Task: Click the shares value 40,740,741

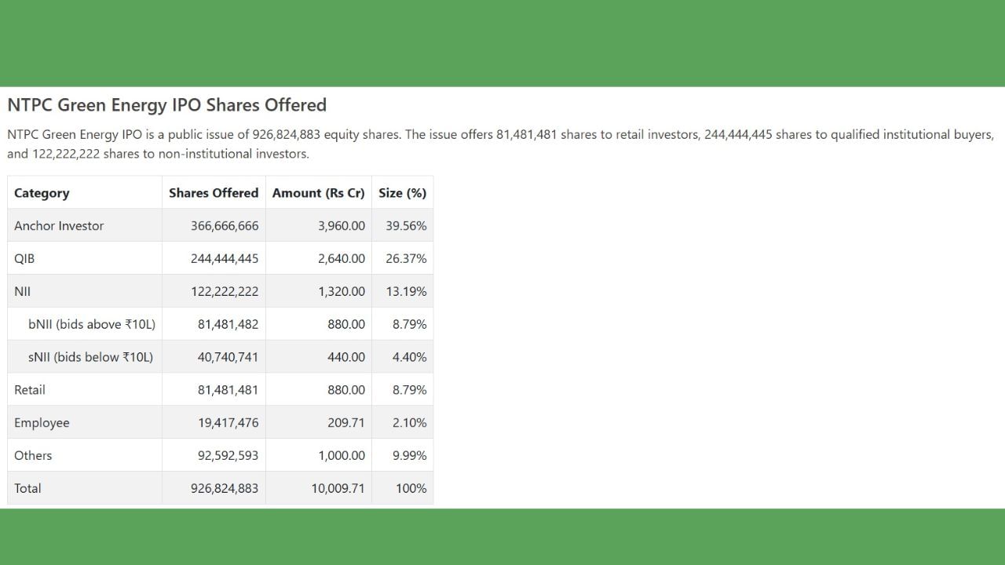Action: tap(228, 357)
